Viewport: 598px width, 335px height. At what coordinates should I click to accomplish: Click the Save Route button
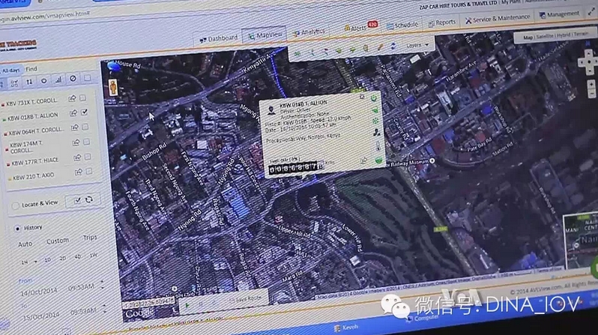coord(245,300)
